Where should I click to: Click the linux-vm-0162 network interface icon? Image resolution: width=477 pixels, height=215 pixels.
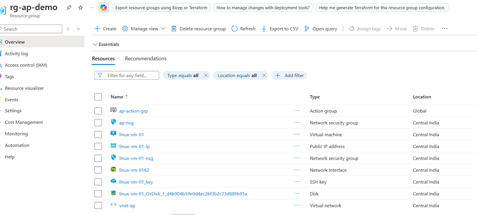[x=113, y=170]
